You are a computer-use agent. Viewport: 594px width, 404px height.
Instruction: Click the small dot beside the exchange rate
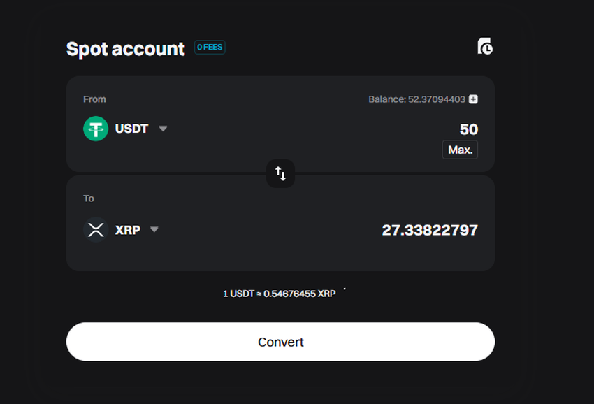[x=345, y=289]
